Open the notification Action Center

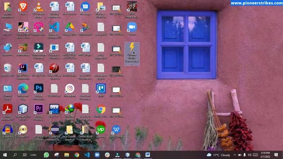coord(276,155)
